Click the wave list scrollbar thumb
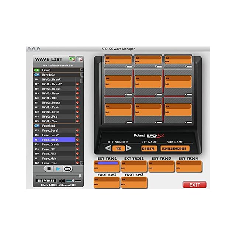 click(x=81, y=77)
